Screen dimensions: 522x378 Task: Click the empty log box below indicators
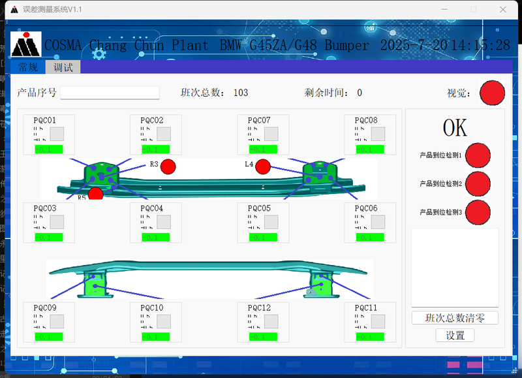(x=455, y=268)
